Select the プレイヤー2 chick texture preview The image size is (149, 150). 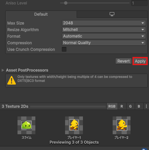pos(122,125)
